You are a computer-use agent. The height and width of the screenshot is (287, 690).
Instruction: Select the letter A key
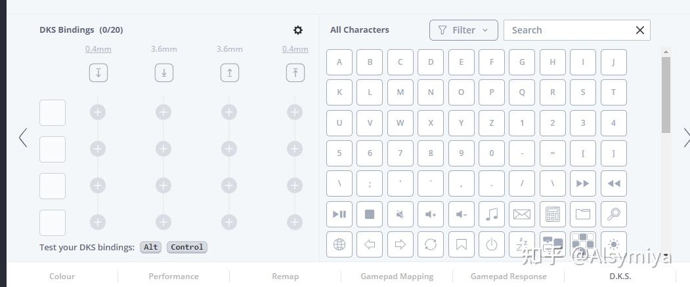pyautogui.click(x=339, y=62)
